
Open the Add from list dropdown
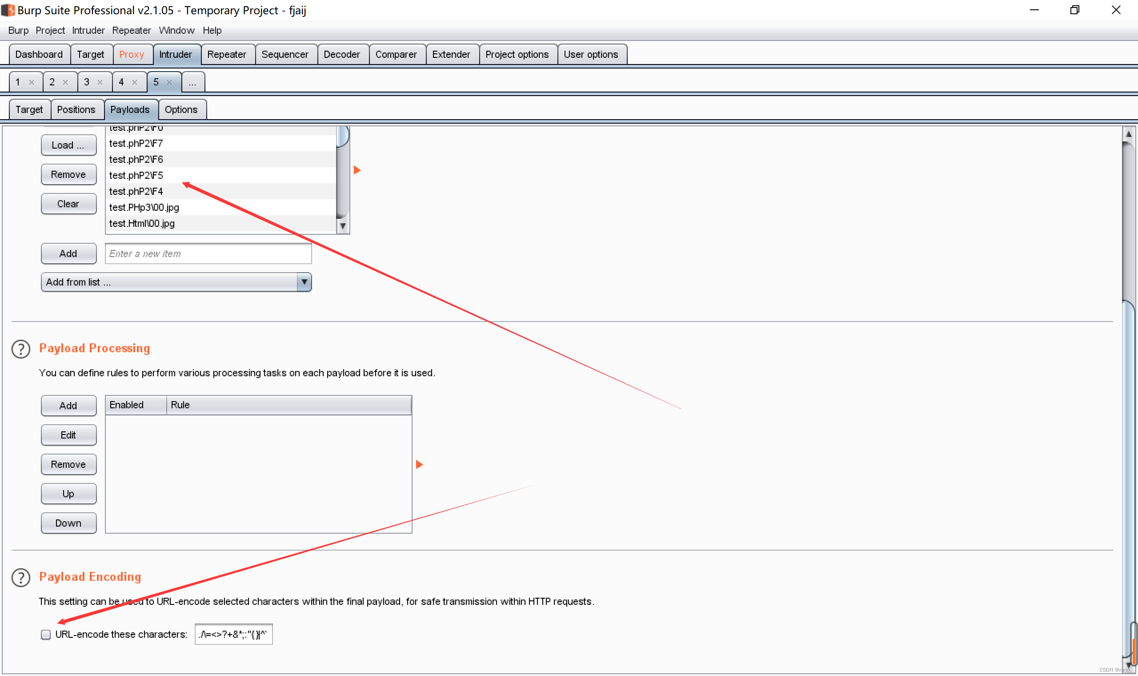(304, 282)
